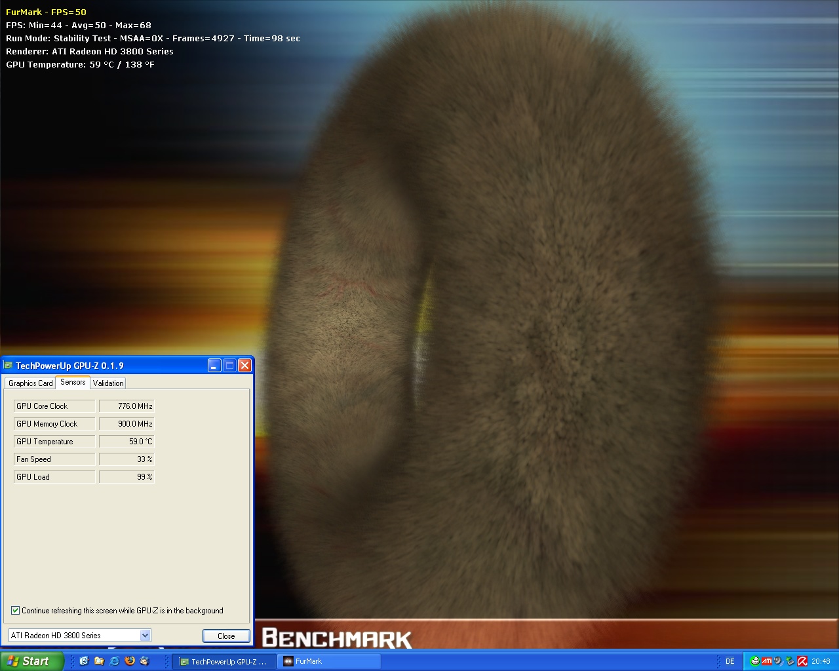Viewport: 839px width, 671px height.
Task: Minimize the GPU-Z window
Action: pyautogui.click(x=214, y=365)
